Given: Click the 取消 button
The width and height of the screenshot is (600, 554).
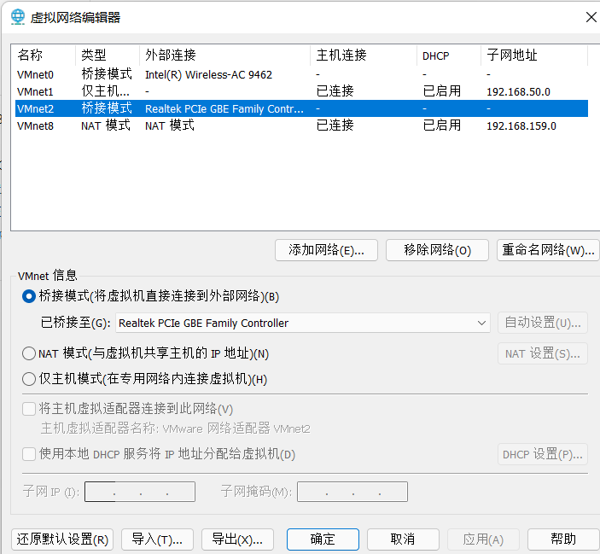Looking at the screenshot, I should click(403, 539).
